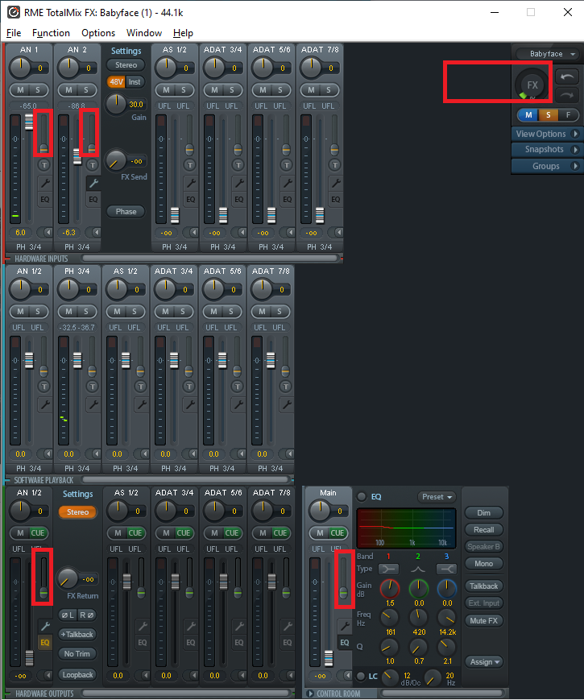Click the T button on AN 1 input channel
Viewport: 584px width, 700px height.
[x=44, y=164]
